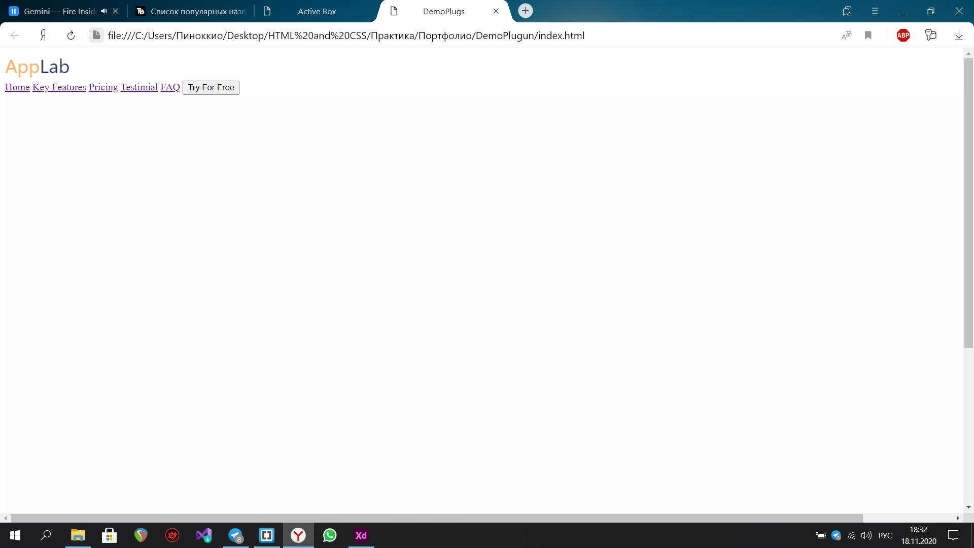The width and height of the screenshot is (974, 548).
Task: Open the downloads arrow icon
Action: click(959, 36)
